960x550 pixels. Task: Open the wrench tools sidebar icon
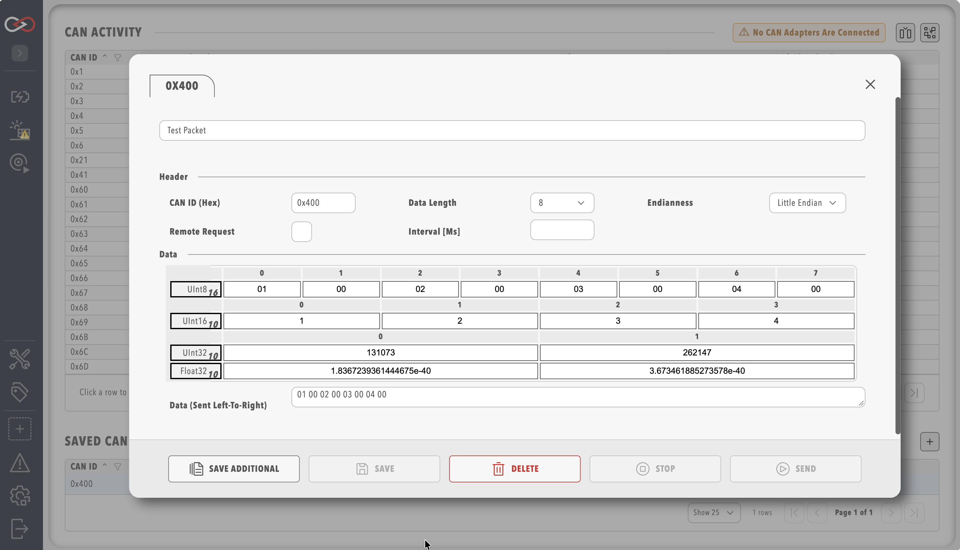[x=20, y=359]
